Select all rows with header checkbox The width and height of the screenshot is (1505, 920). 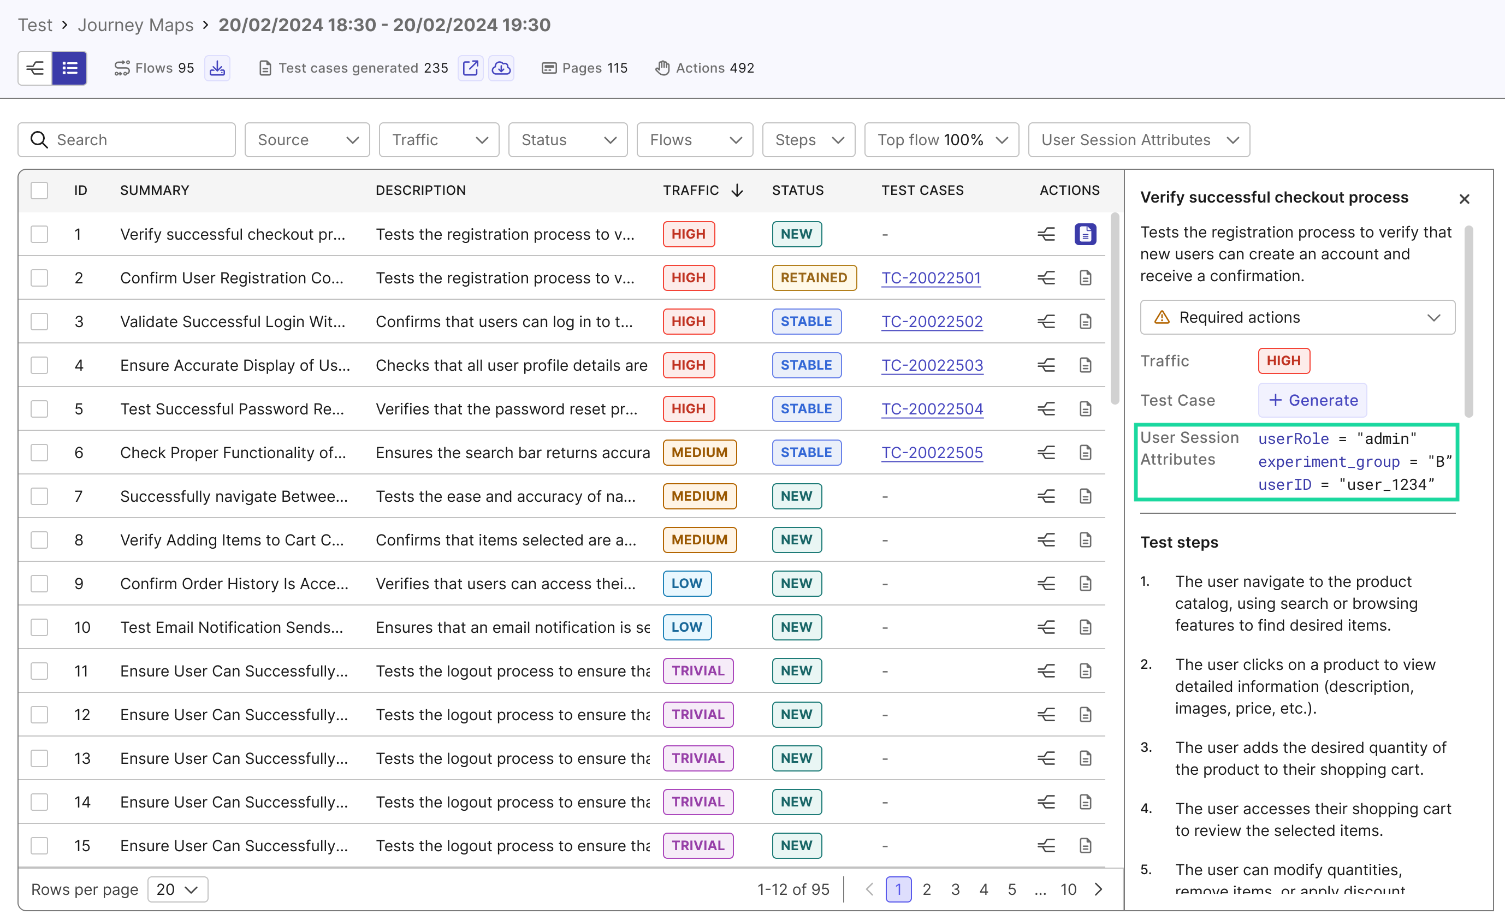pyautogui.click(x=39, y=190)
